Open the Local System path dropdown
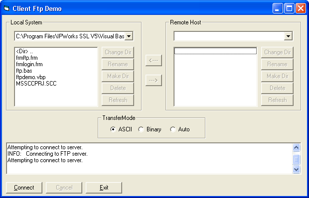 [x=129, y=36]
